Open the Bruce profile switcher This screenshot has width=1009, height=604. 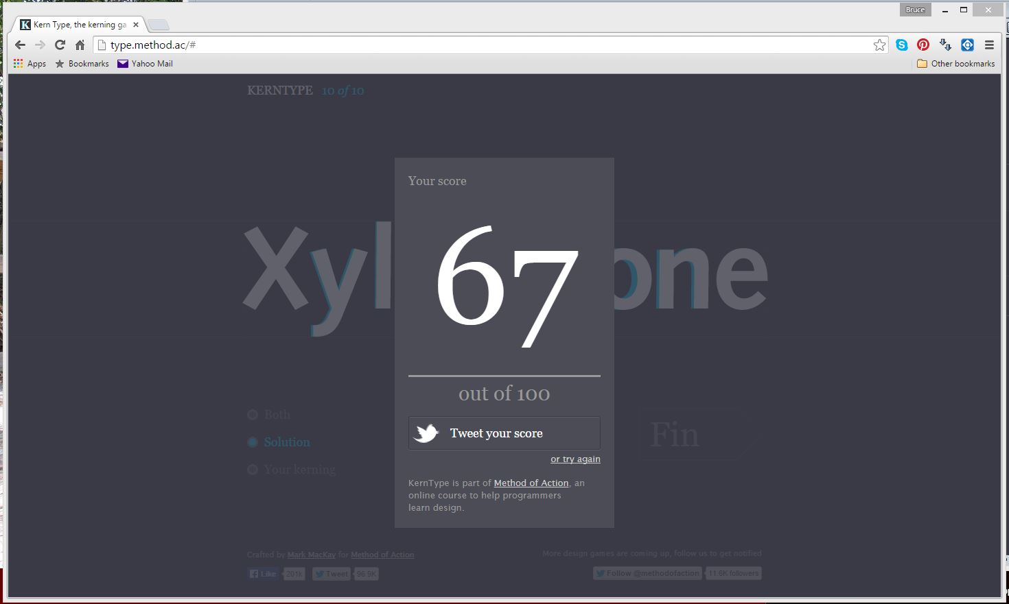pyautogui.click(x=915, y=10)
